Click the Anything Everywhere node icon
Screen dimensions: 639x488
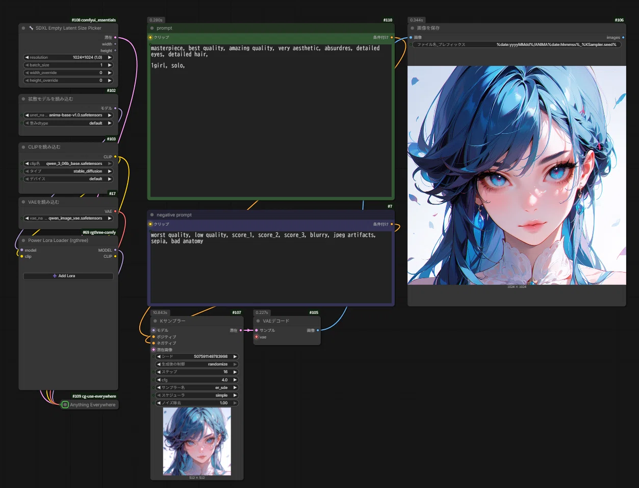[x=65, y=405]
